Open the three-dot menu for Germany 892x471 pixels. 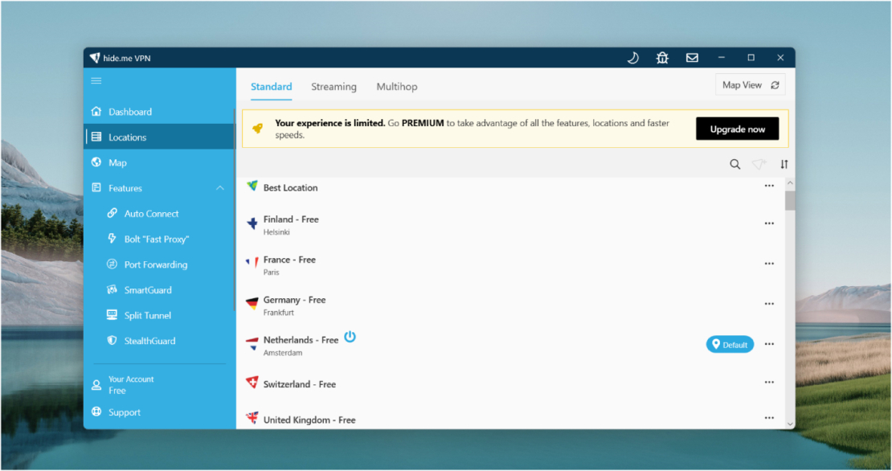tap(768, 303)
